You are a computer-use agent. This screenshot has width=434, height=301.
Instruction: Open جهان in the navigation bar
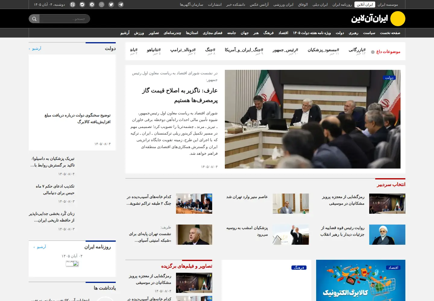pos(245,33)
